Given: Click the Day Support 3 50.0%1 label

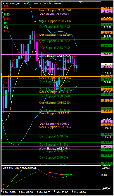Looking at the screenshot, I should click(54, 151).
